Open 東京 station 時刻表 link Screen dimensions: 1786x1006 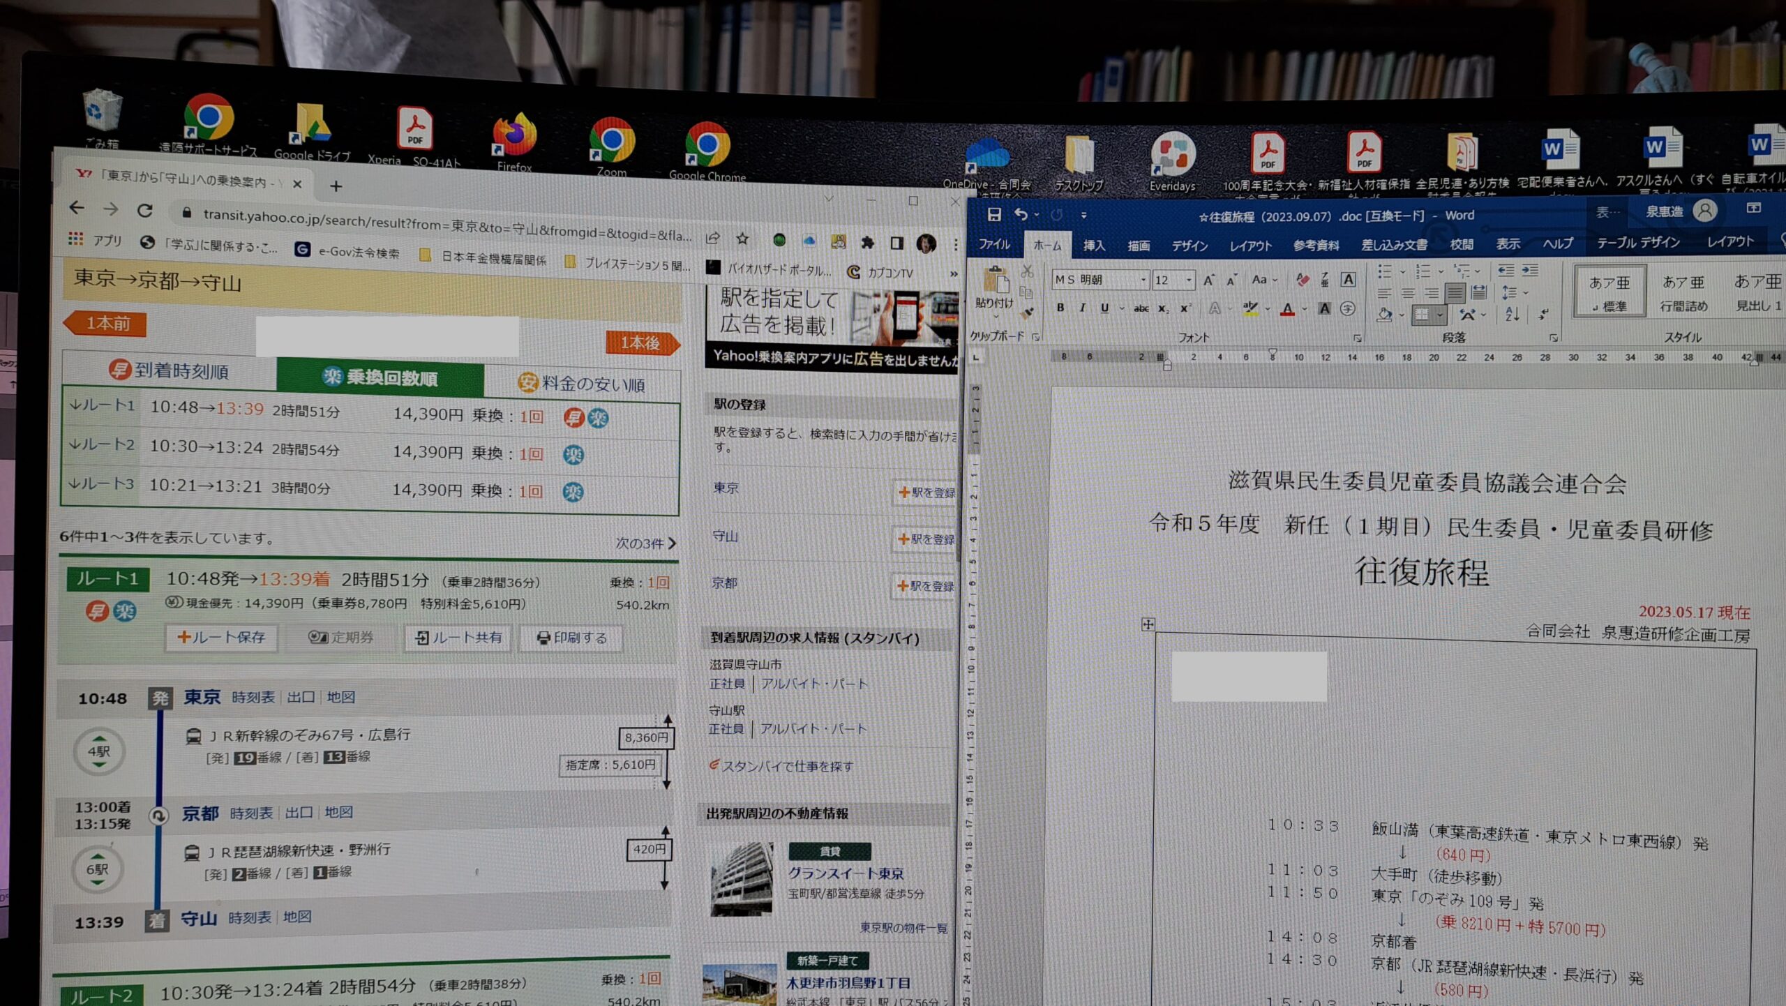253,697
